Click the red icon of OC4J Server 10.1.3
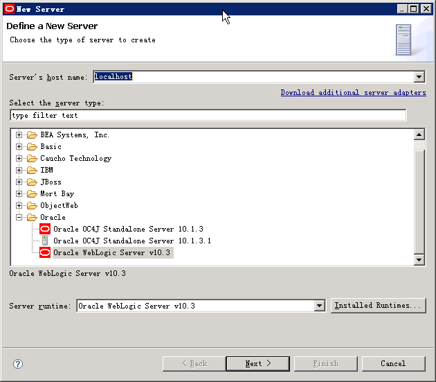Viewport: 436px width, 382px height. (45, 229)
